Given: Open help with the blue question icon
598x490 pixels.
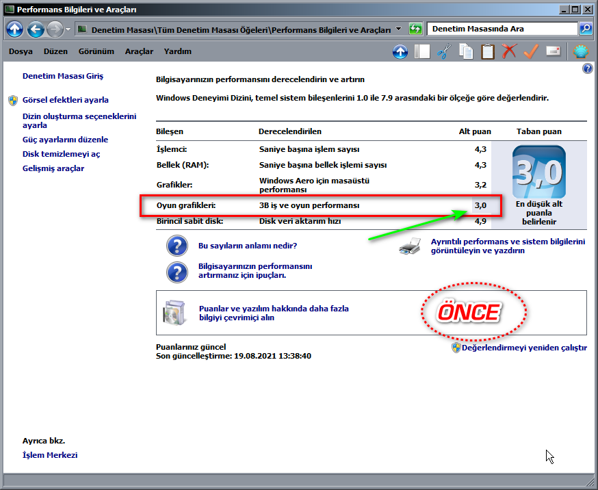Looking at the screenshot, I should 587,68.
